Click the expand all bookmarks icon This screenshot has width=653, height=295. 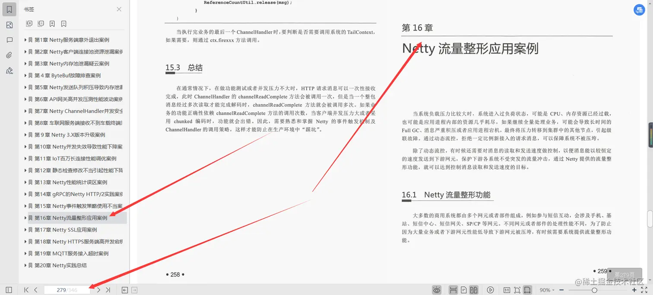(x=29, y=23)
